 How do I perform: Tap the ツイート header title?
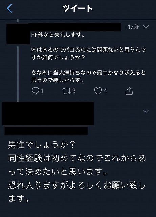point(77,8)
